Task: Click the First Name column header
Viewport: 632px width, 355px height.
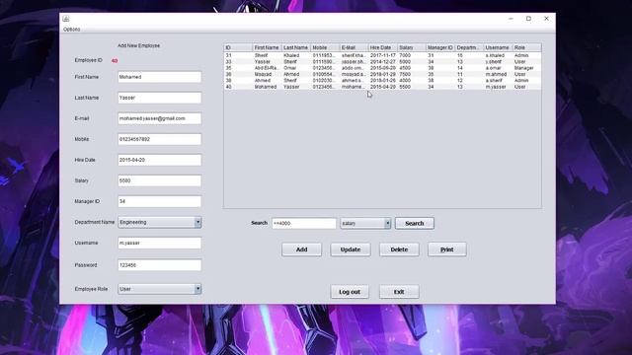Action: [x=267, y=47]
